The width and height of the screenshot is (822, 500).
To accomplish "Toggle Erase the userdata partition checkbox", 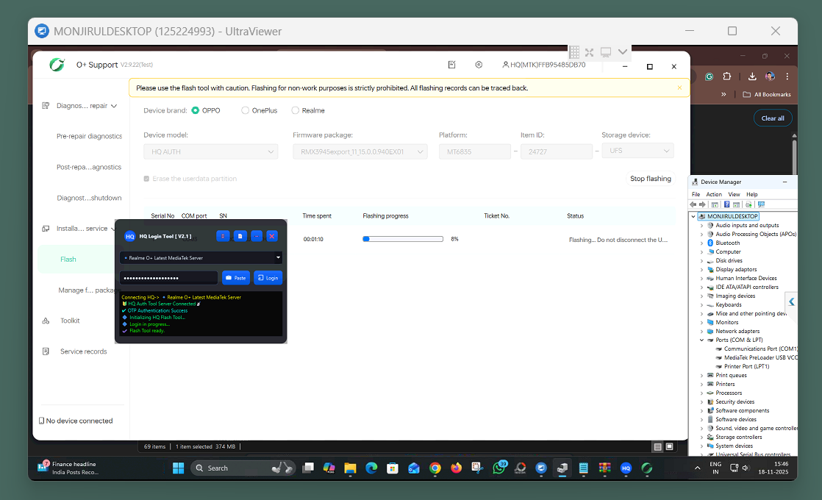I will click(147, 179).
